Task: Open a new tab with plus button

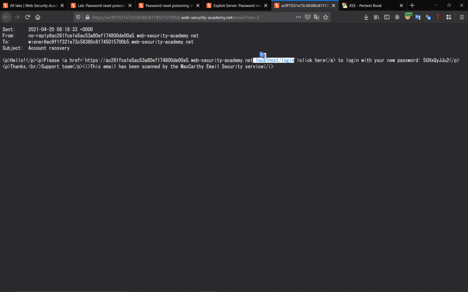Action: [x=412, y=5]
